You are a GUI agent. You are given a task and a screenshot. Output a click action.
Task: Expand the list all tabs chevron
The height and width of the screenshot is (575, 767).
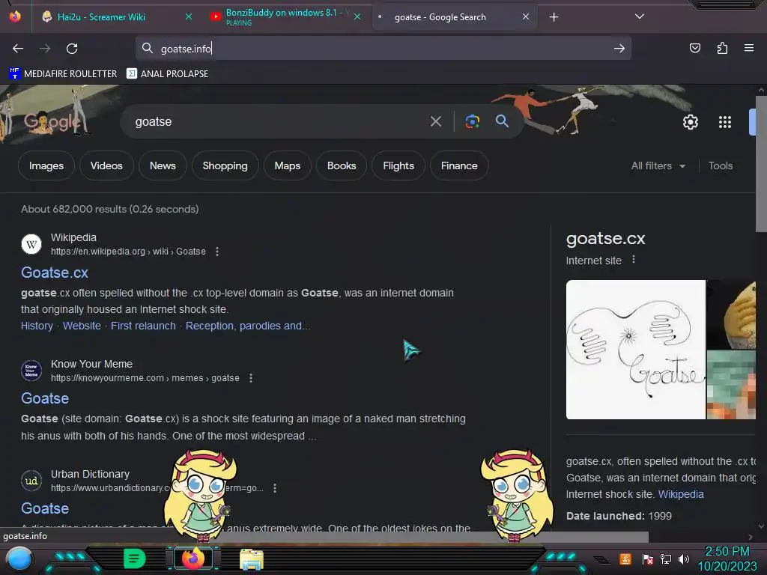tap(640, 16)
